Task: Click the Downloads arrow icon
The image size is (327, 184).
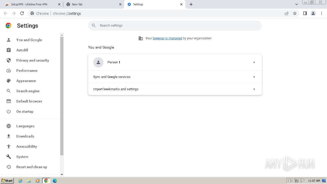Action: click(x=9, y=136)
